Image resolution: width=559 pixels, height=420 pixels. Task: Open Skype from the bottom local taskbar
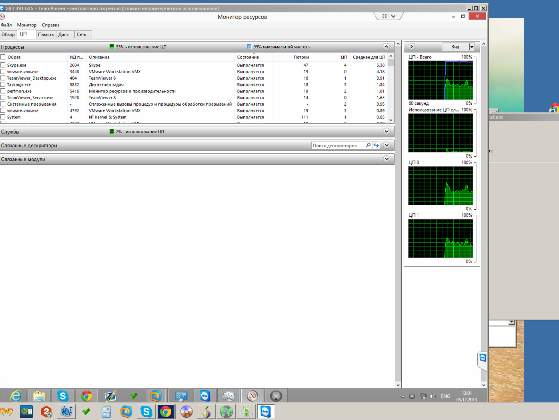[x=146, y=411]
